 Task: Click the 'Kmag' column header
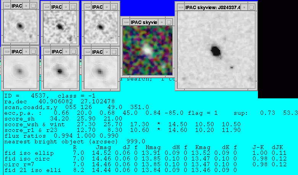pos(203,147)
